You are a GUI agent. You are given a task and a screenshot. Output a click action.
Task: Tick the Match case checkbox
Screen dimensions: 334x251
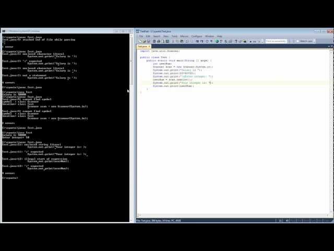coord(298,41)
